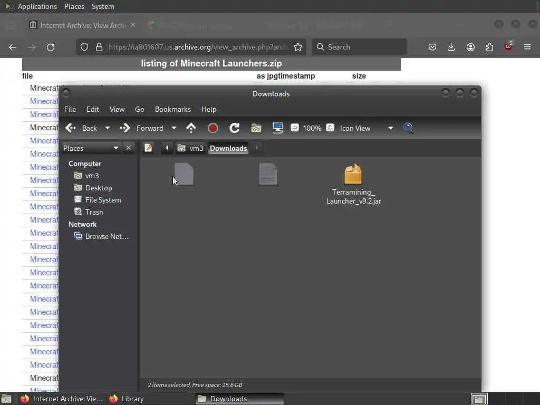
Task: Select the Terramining_Launcher_v9.2.jar file
Action: 353,185
